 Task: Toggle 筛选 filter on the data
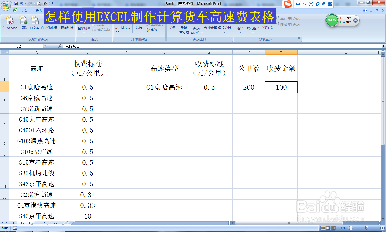point(139,28)
